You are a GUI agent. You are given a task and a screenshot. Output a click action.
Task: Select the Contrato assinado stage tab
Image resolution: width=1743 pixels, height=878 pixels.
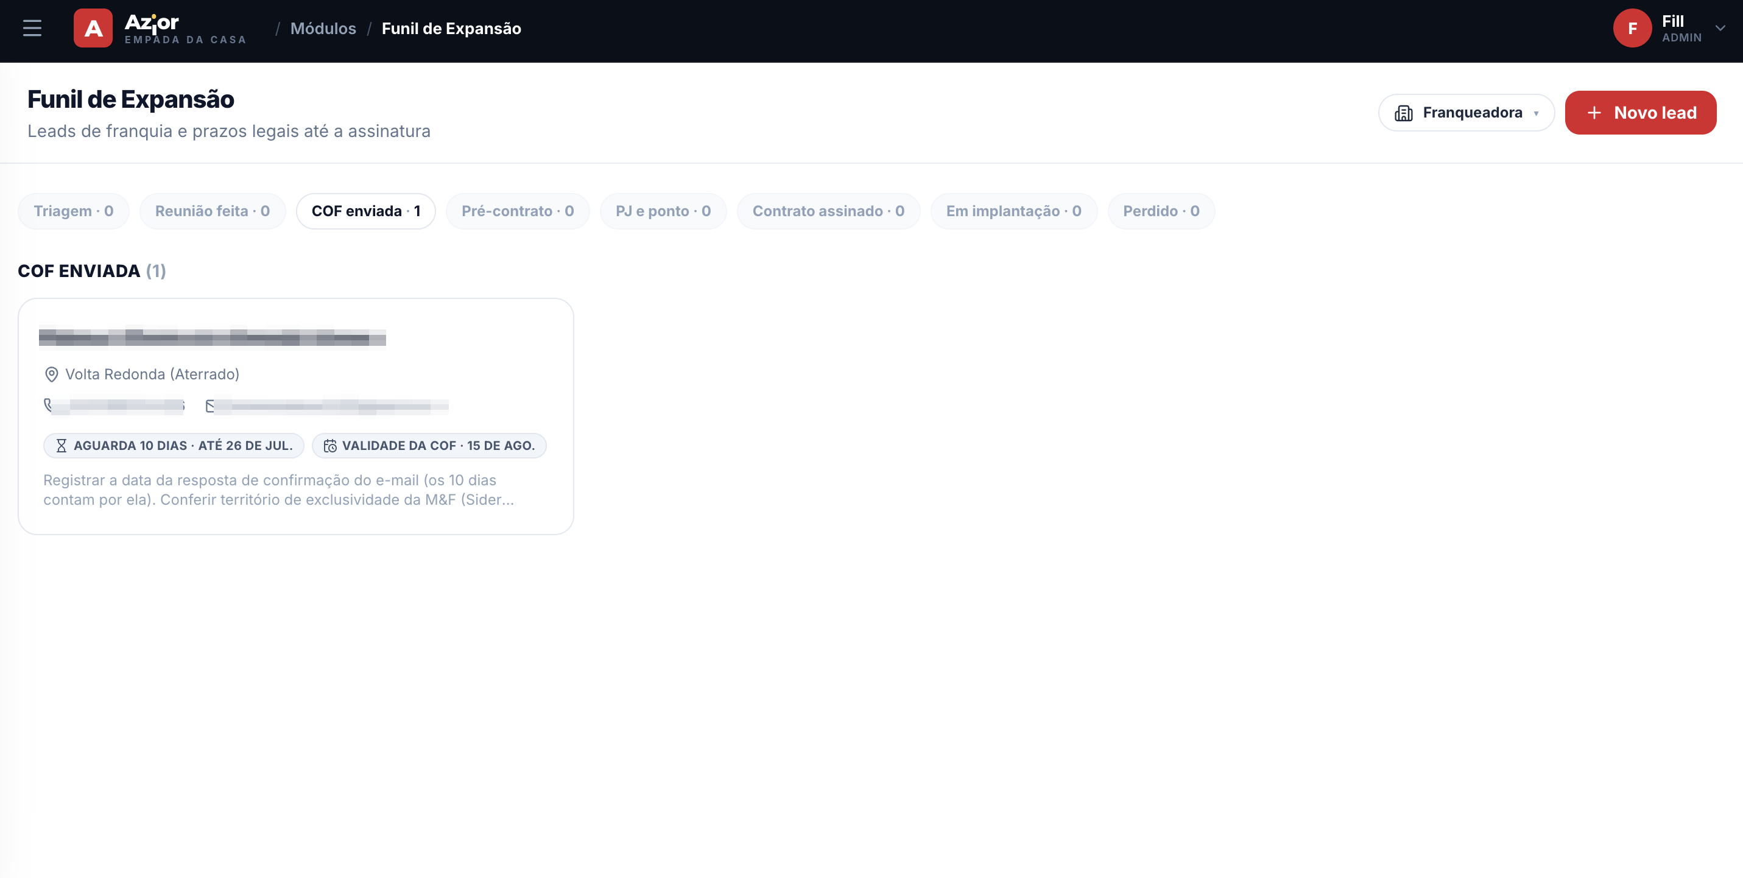[x=828, y=211]
